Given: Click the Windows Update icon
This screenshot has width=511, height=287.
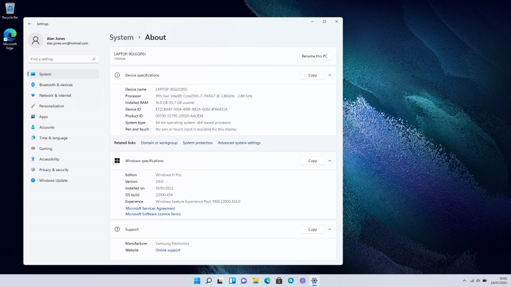Looking at the screenshot, I should coord(33,181).
